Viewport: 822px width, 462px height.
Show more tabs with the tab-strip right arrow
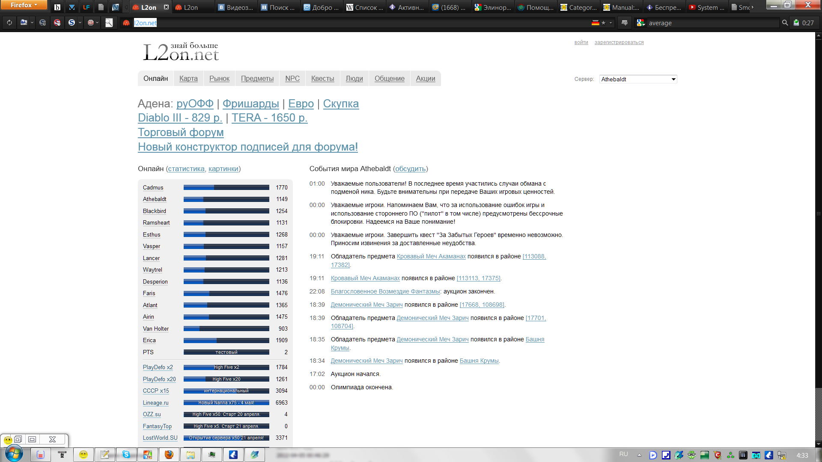tap(753, 7)
